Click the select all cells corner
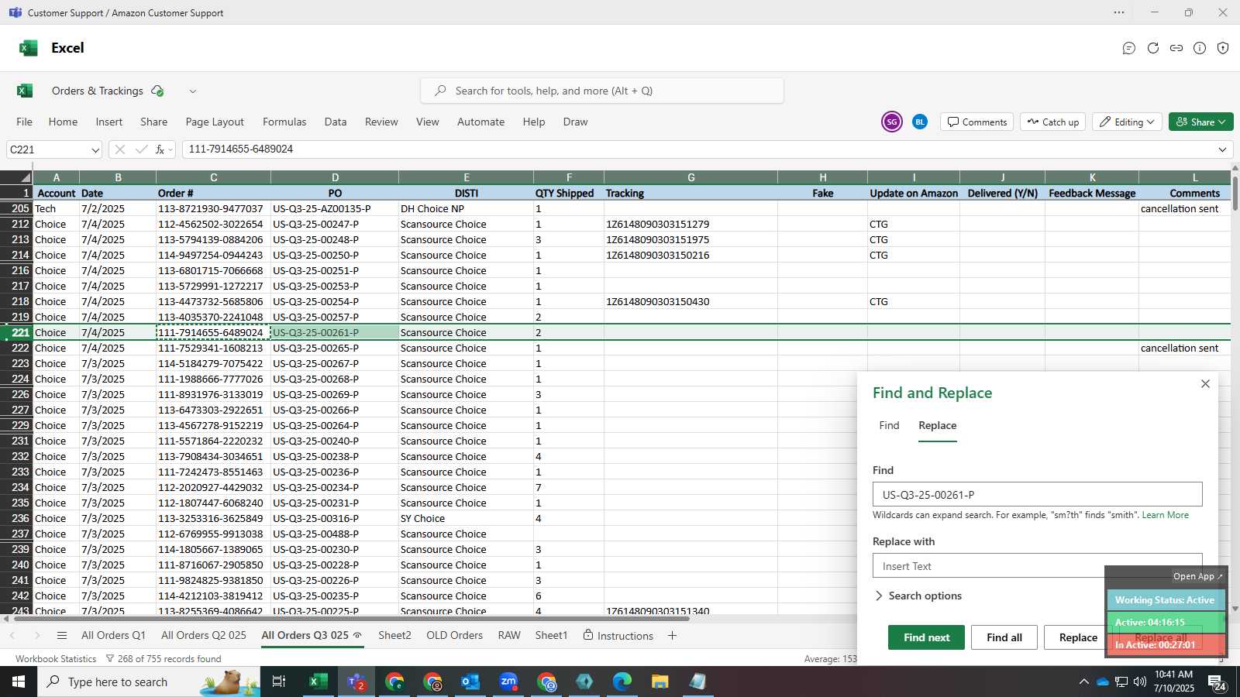This screenshot has width=1240, height=697. (x=16, y=177)
